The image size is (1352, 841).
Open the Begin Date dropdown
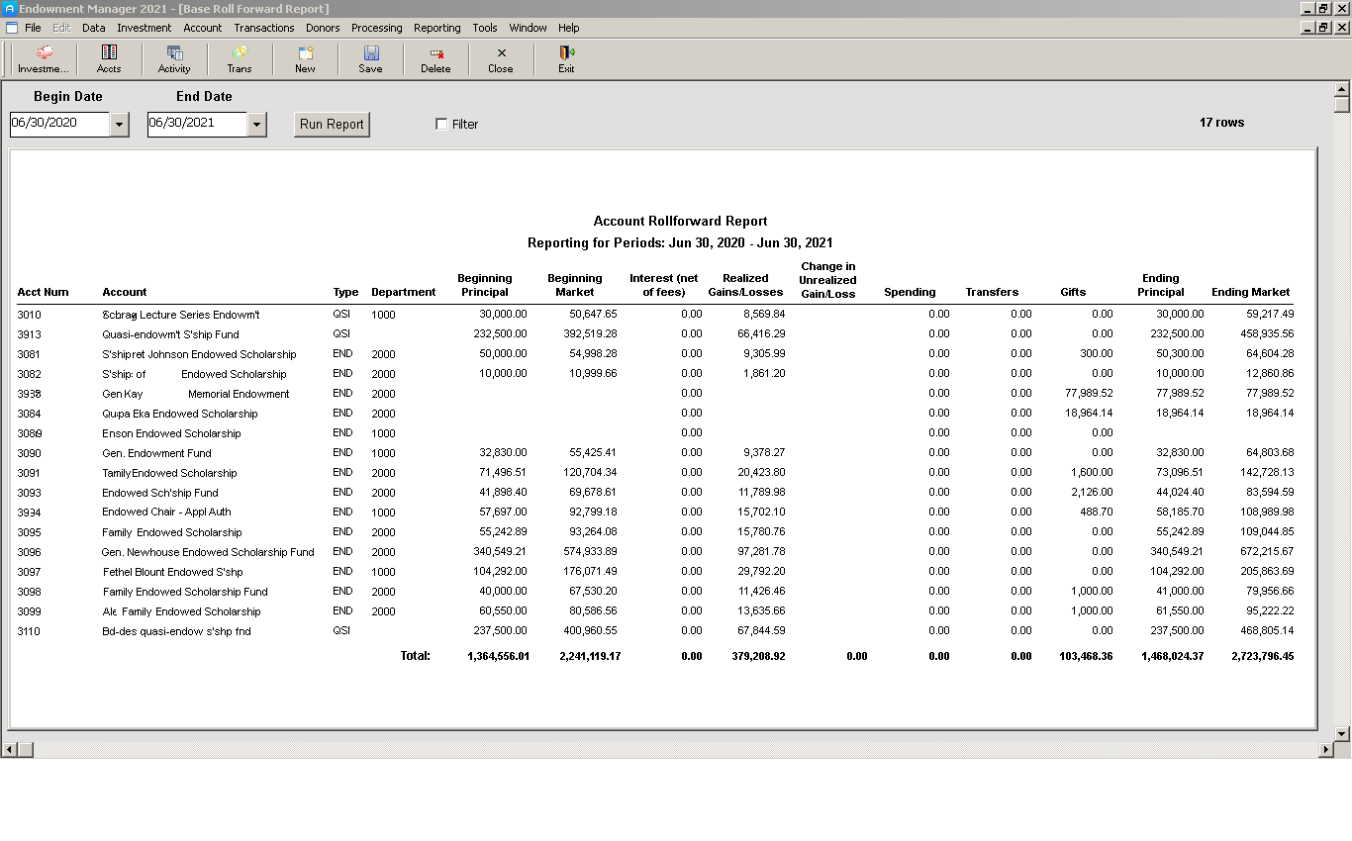120,124
